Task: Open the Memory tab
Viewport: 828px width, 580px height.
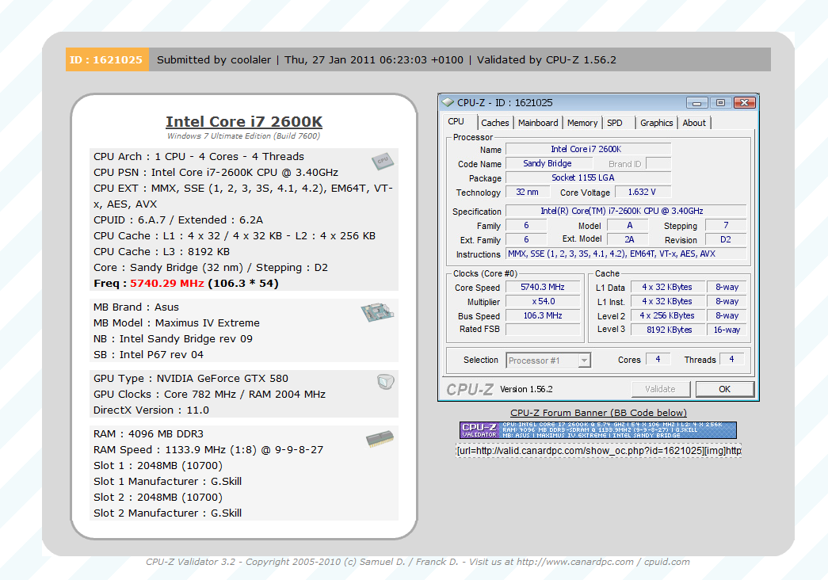Action: (582, 123)
